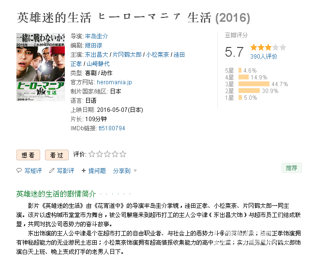This screenshot has width=314, height=263.
Task: Open director 丰岛圭介's page
Action: coord(97,36)
